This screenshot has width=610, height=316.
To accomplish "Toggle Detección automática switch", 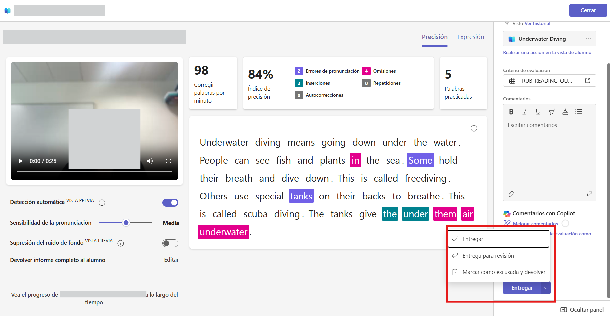I will point(170,203).
